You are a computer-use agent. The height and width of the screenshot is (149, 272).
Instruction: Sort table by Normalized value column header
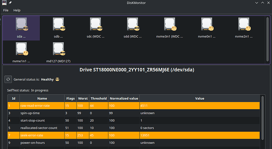coord(124,99)
